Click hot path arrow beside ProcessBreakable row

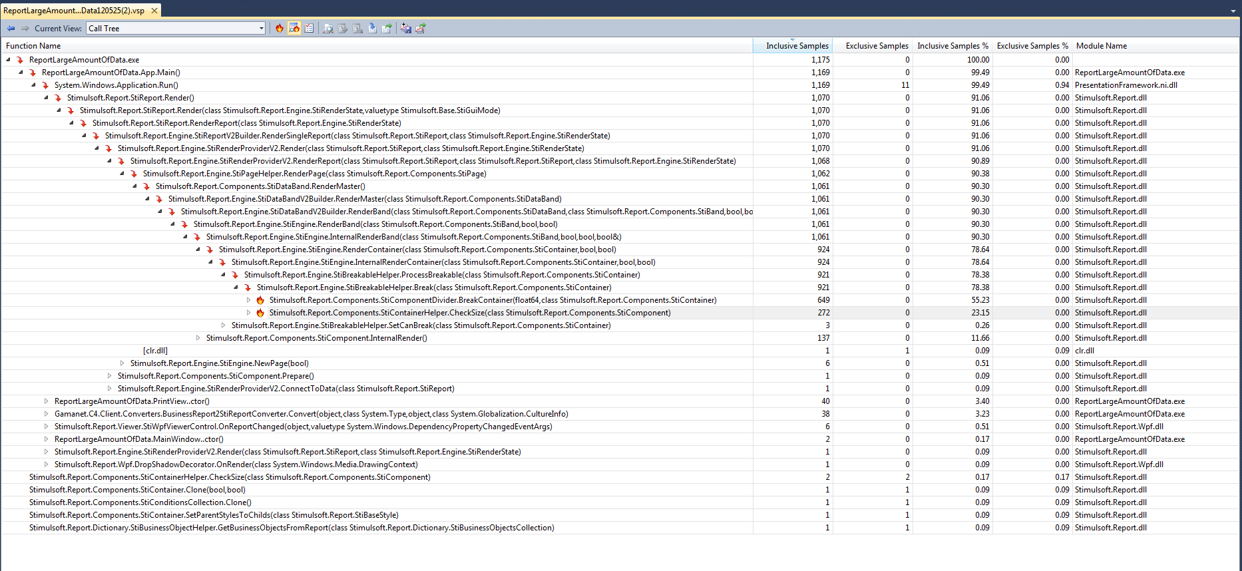[235, 275]
